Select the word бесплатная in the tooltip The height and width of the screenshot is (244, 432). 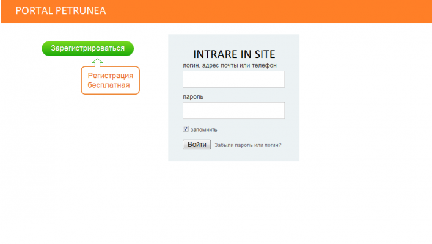coord(108,85)
